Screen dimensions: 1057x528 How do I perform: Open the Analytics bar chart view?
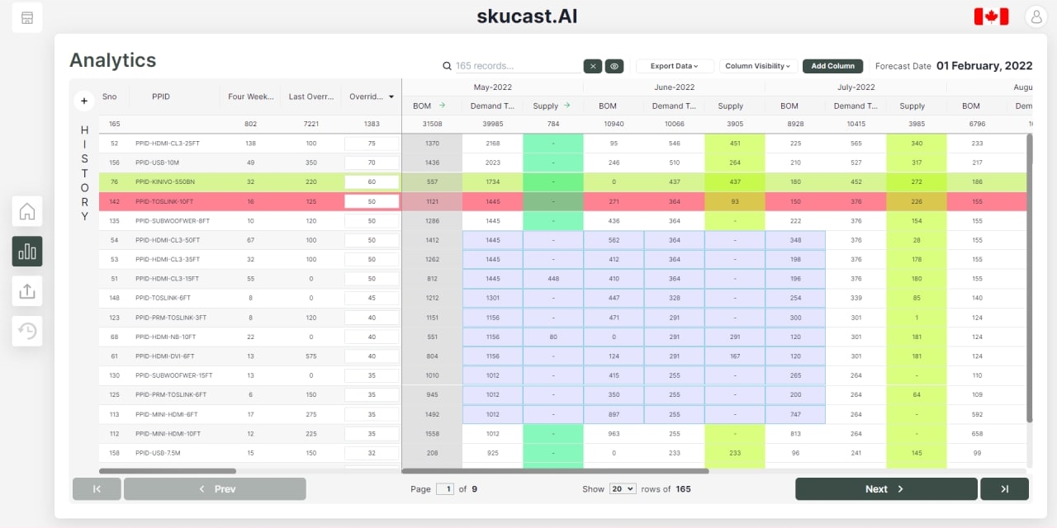(x=26, y=251)
